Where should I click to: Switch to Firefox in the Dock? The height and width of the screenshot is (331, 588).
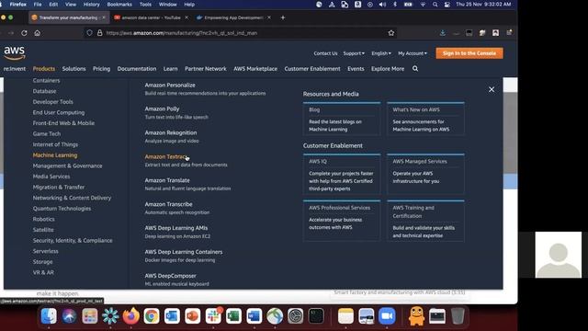(130, 316)
